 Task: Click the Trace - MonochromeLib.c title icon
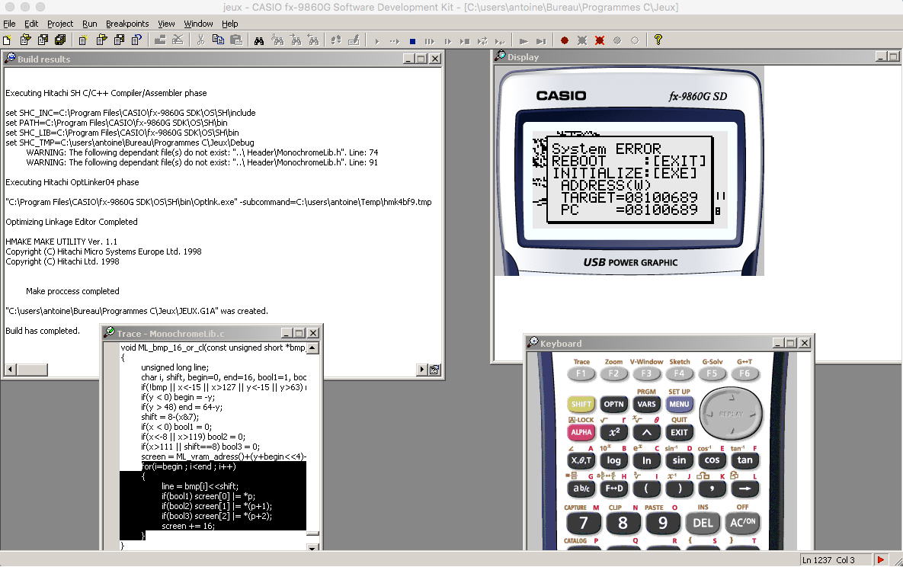(x=109, y=332)
